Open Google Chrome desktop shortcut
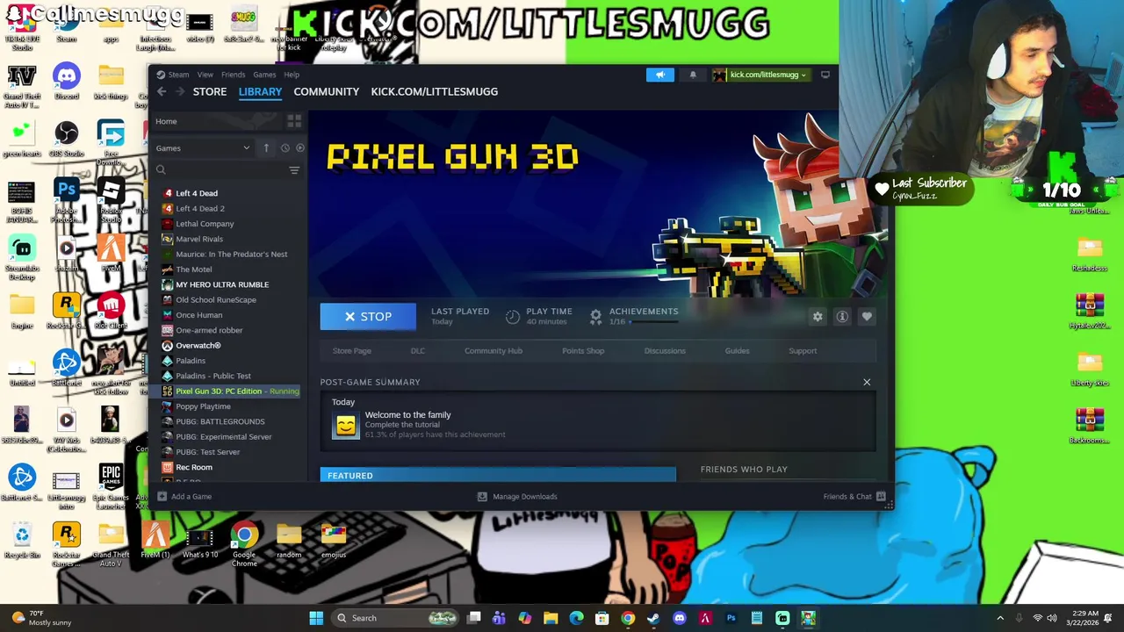This screenshot has height=632, width=1124. 244,544
